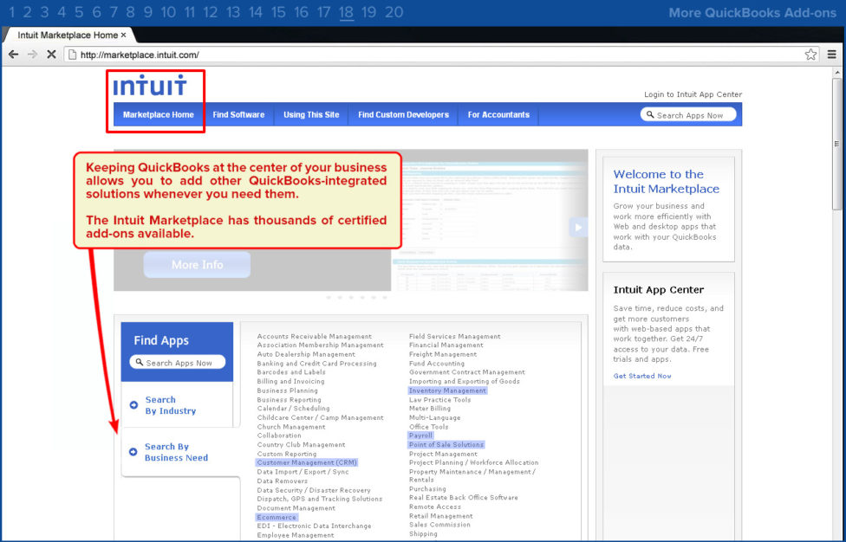Viewport: 846px width, 542px height.
Task: Open the browser hamburger menu
Action: [x=831, y=55]
